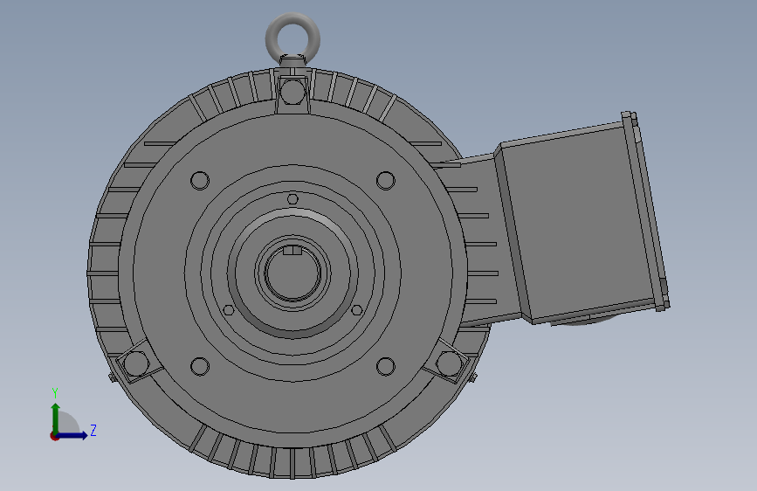Click the green Y axis arrow
757x491 pixels.
(x=55, y=417)
